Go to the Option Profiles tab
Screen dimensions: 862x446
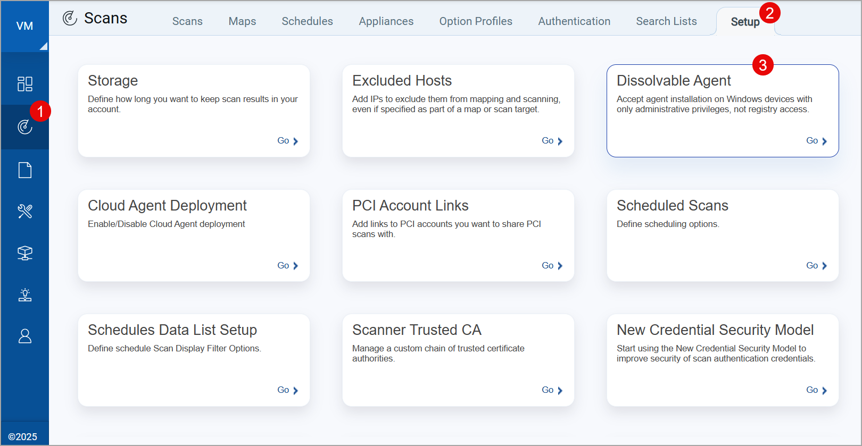coord(476,21)
